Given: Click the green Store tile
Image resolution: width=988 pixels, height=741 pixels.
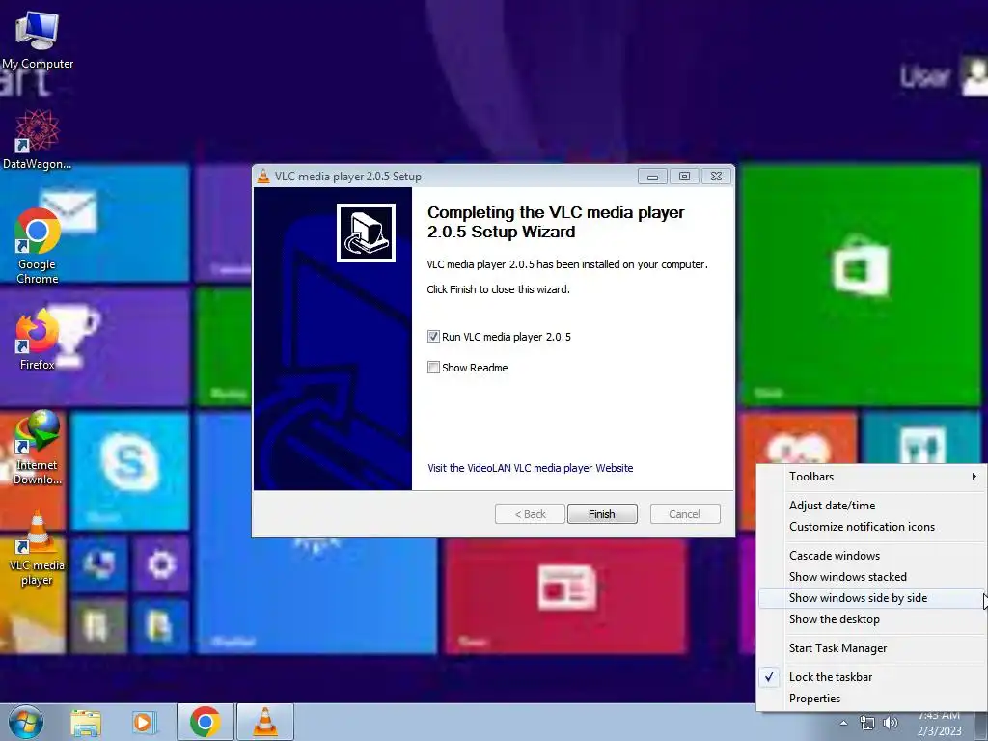Looking at the screenshot, I should (861, 285).
